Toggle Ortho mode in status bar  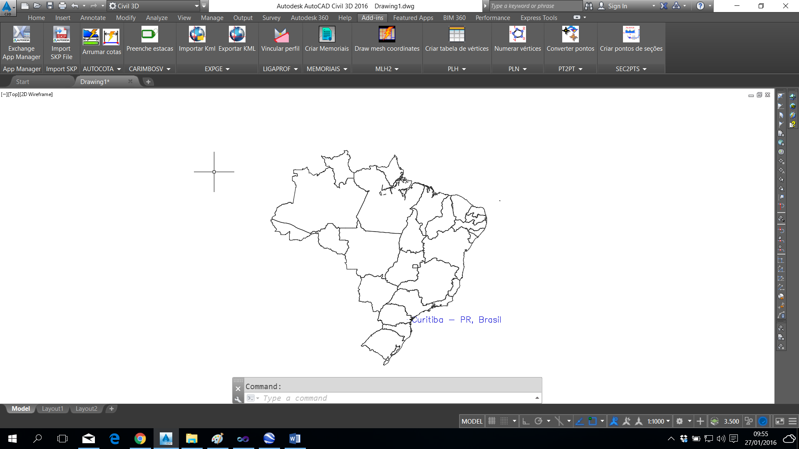point(526,421)
